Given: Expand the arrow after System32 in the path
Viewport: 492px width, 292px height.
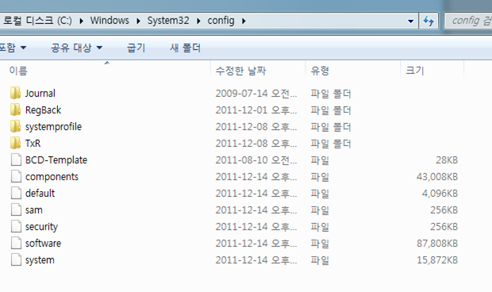Looking at the screenshot, I should (x=198, y=21).
